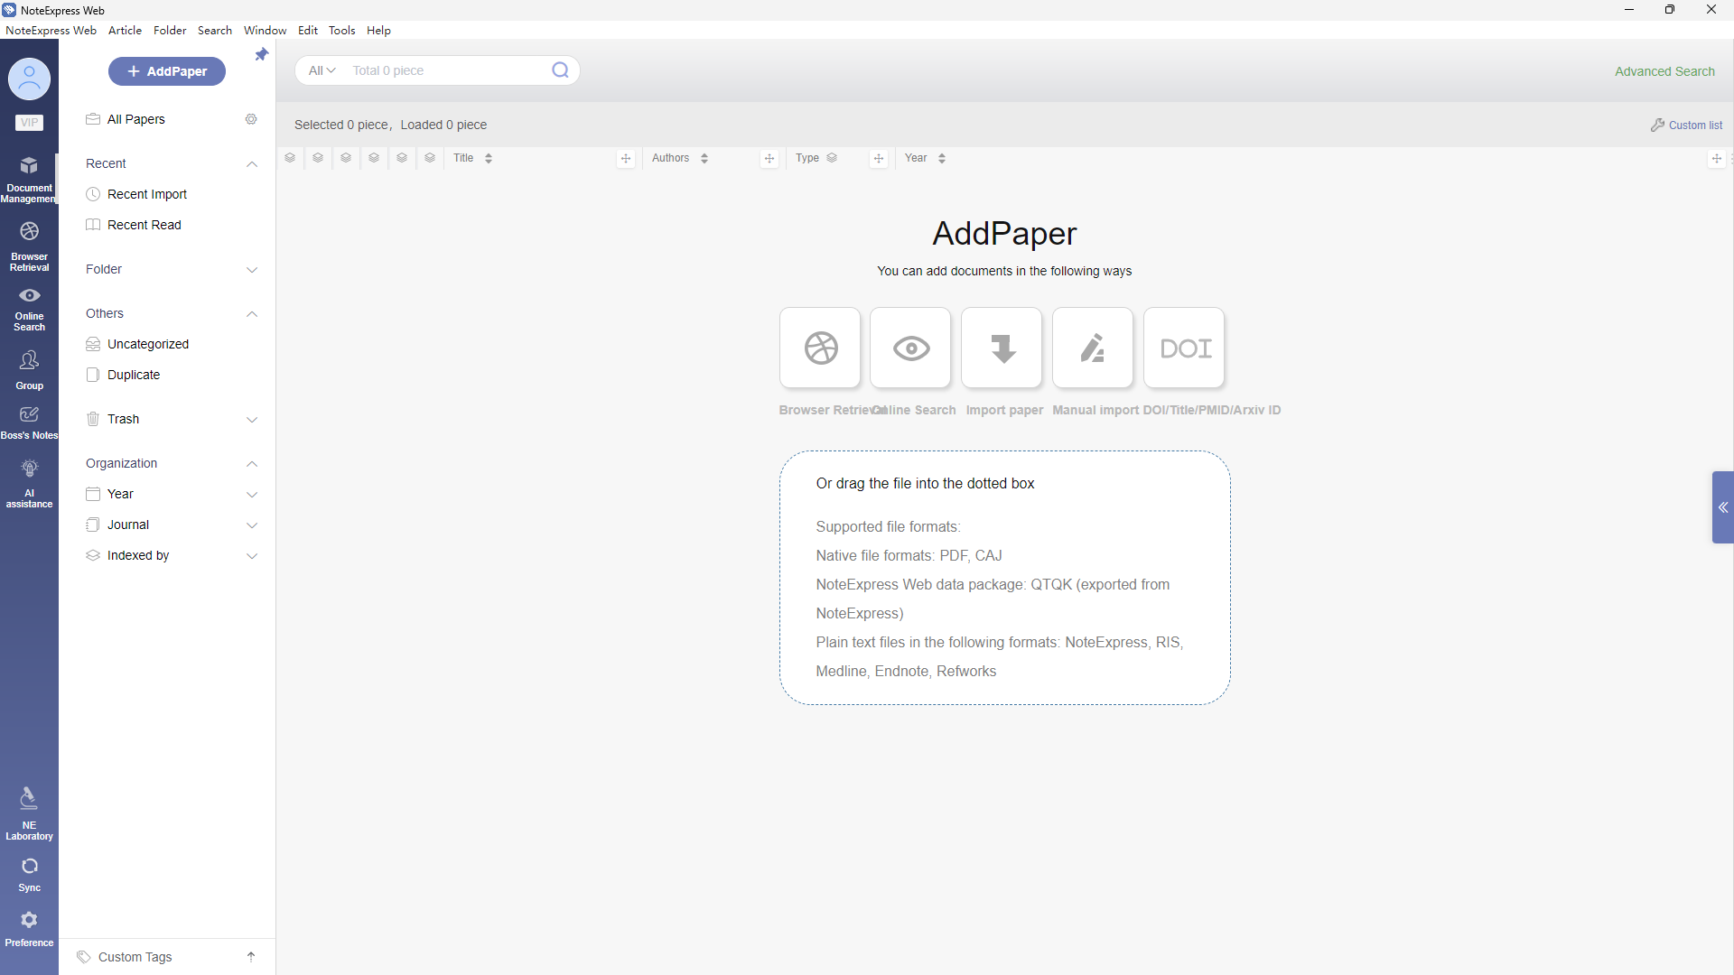Viewport: 1734px width, 975px height.
Task: Expand the Journal organization group
Action: pyautogui.click(x=252, y=525)
